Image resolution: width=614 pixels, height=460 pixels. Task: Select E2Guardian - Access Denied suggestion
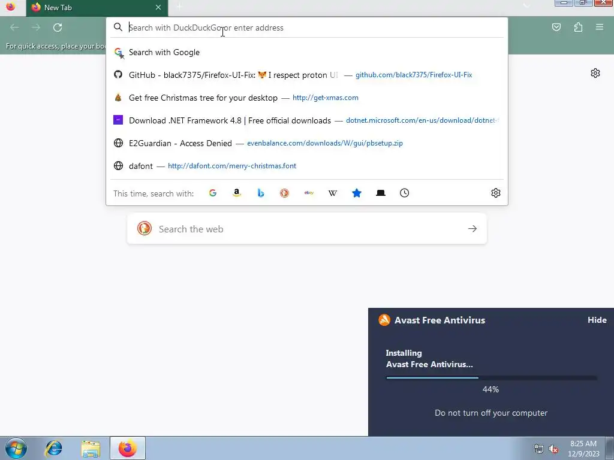point(307,143)
